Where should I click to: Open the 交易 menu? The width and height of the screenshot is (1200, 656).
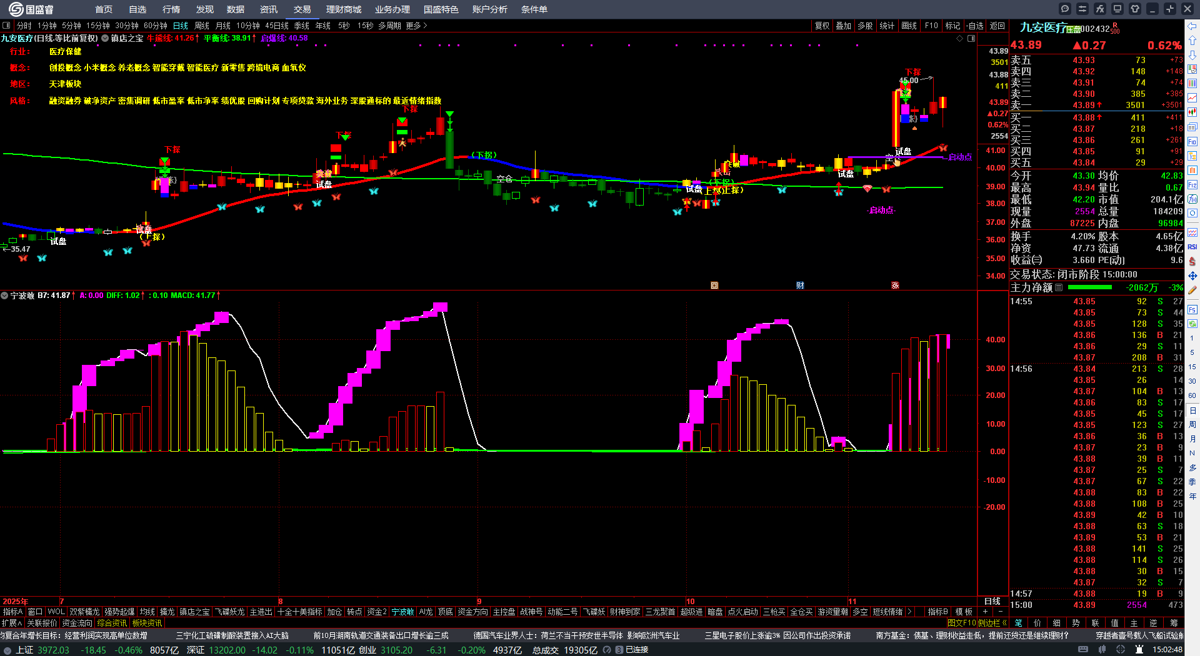click(x=302, y=9)
